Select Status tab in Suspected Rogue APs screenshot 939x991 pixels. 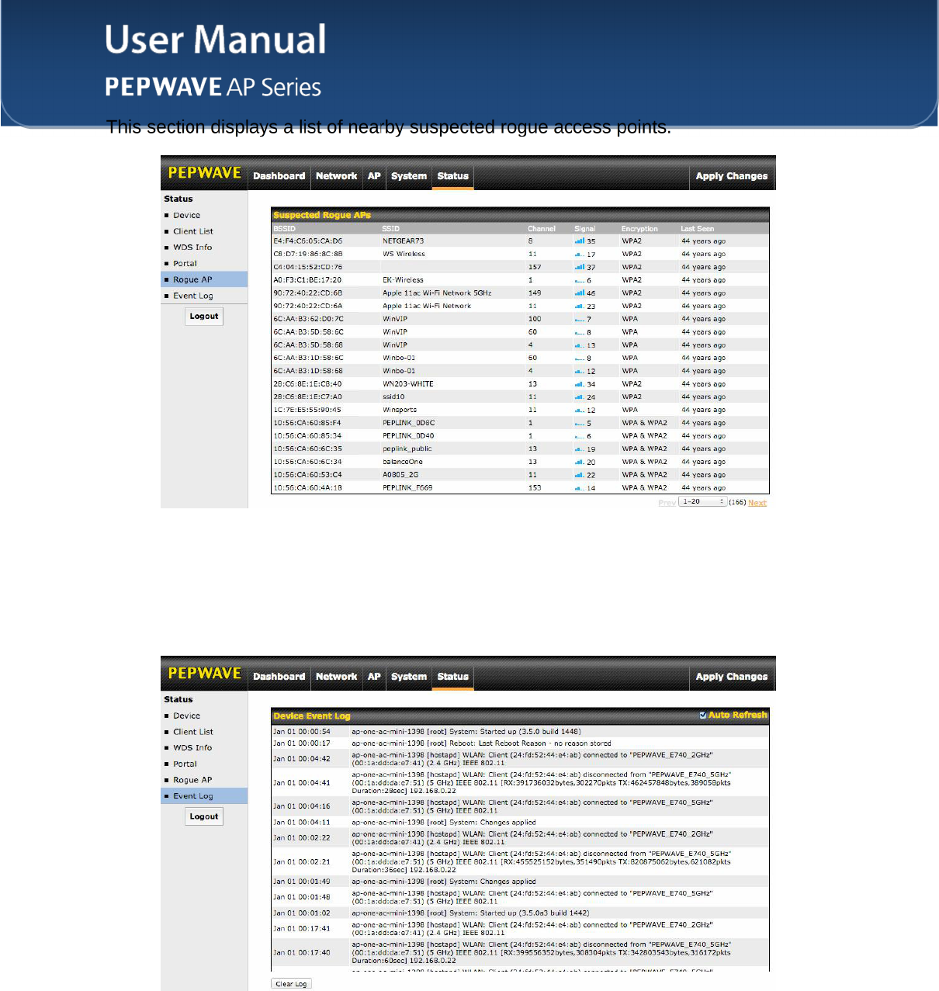click(452, 176)
